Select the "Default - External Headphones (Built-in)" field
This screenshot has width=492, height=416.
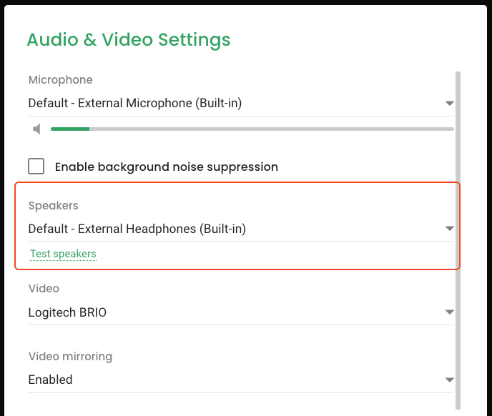(137, 229)
